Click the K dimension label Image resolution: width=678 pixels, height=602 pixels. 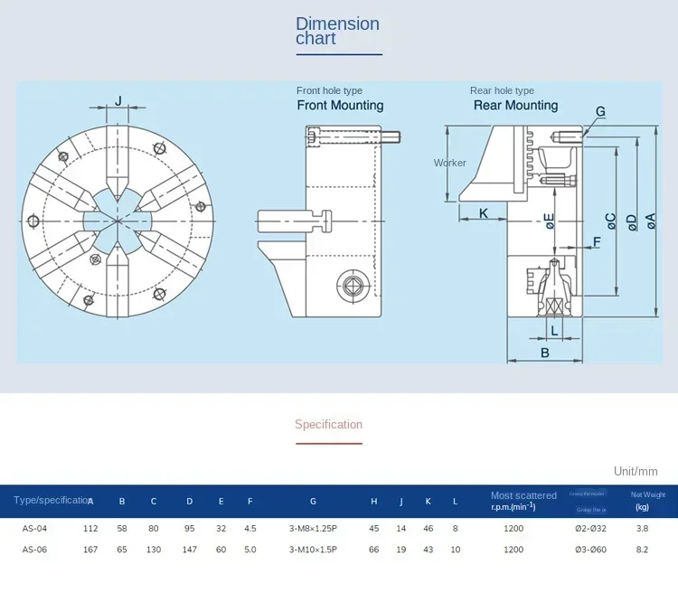[484, 213]
